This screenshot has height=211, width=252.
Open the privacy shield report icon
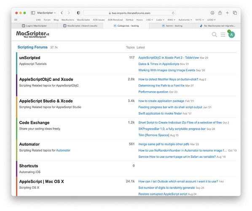pos(78,13)
